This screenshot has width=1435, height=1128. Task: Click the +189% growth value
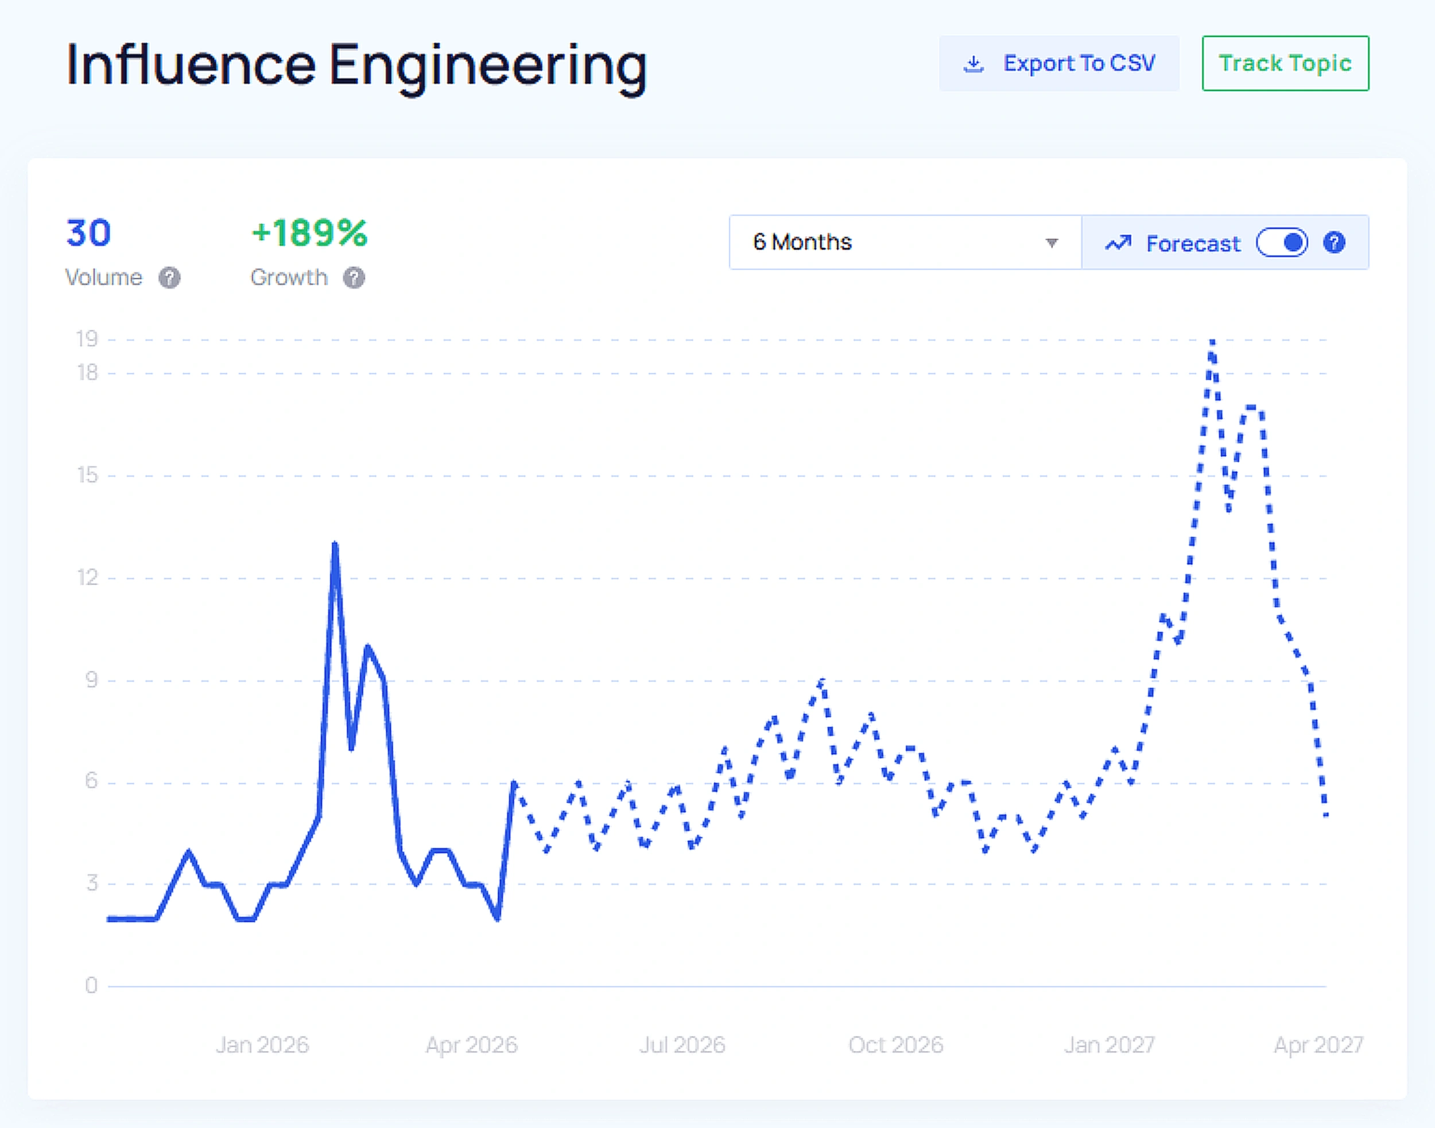point(309,233)
